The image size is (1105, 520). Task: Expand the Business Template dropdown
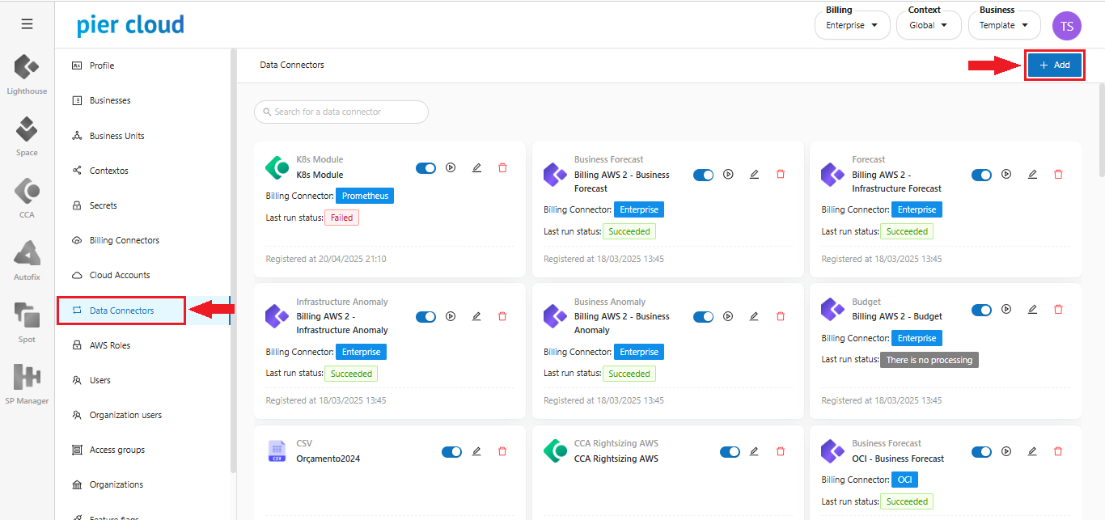(1004, 25)
